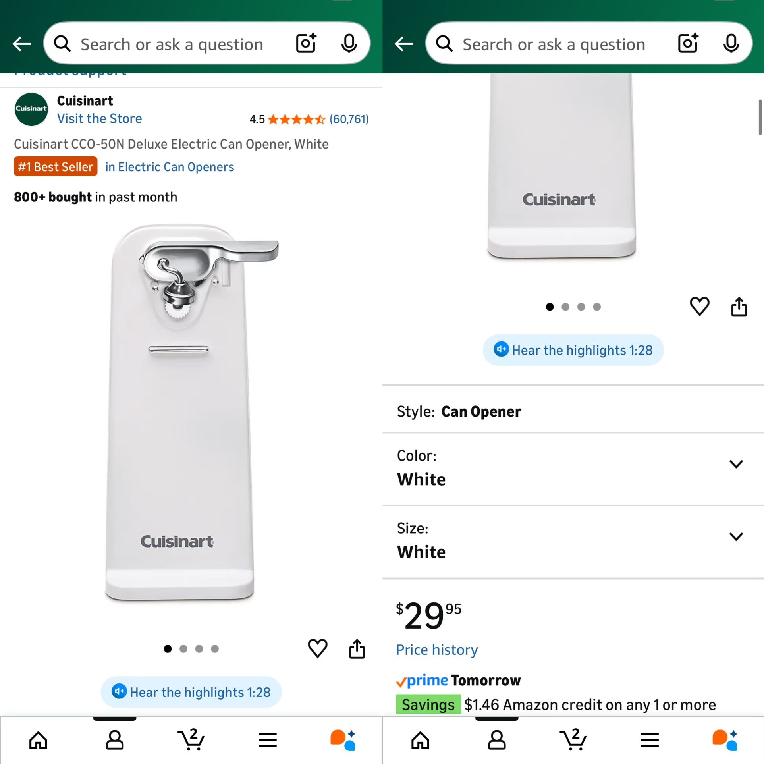Open the hamburger menu in the left screen's bottom bar
The height and width of the screenshot is (764, 764).
tap(268, 739)
